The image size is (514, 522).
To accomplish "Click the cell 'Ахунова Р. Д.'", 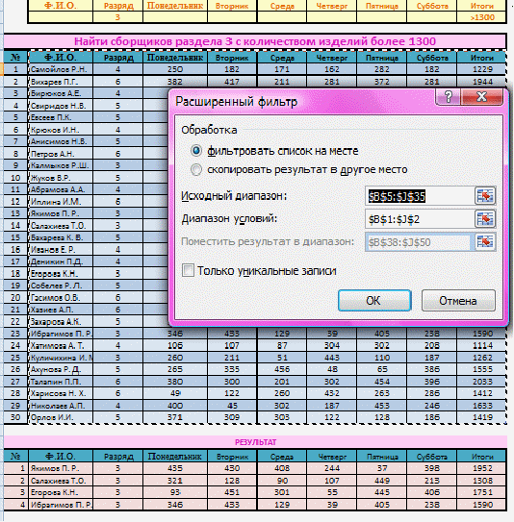I will point(61,369).
